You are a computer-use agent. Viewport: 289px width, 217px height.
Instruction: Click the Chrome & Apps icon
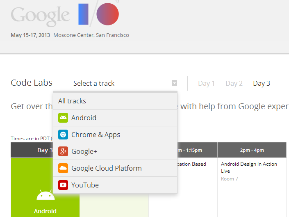(x=63, y=135)
